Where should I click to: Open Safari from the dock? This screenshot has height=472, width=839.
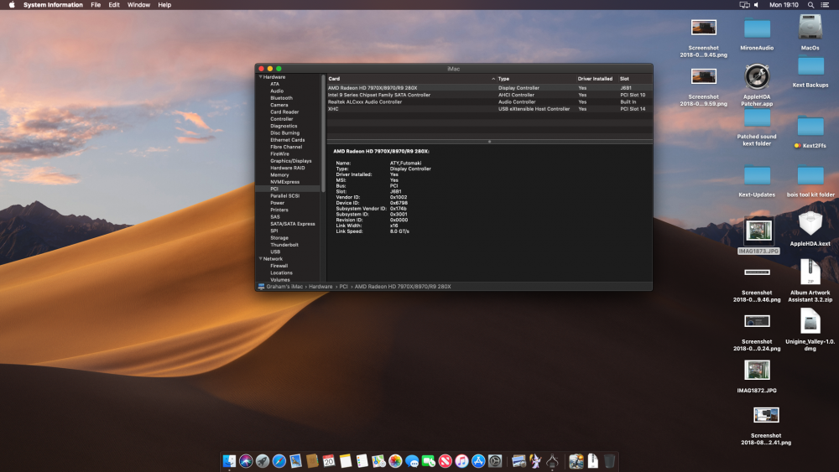point(279,461)
